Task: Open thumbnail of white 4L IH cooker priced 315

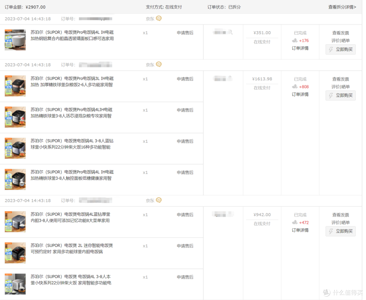Action: (15, 40)
